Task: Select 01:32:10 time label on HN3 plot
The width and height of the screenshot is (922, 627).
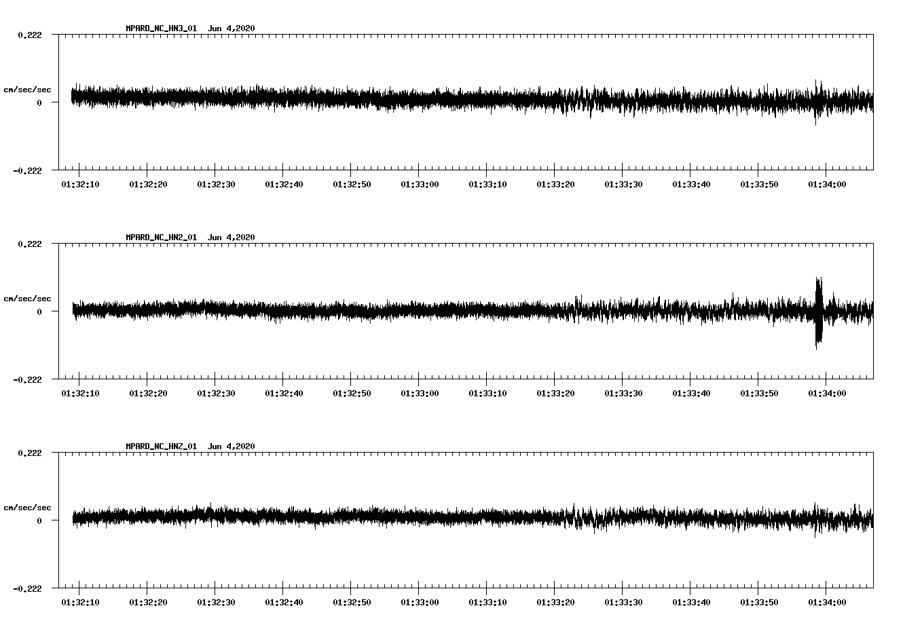Action: pos(79,184)
